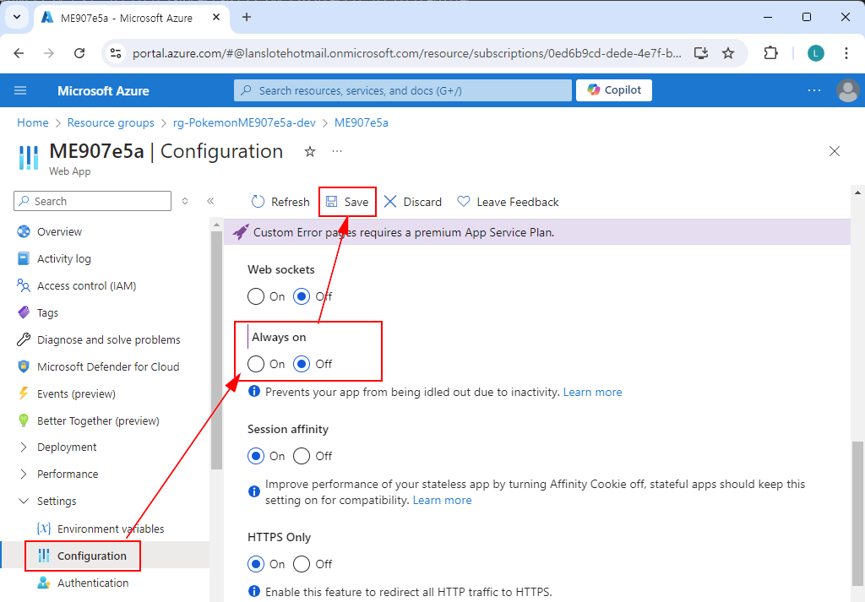Focus the sidebar Search box
This screenshot has height=602, width=865.
[x=92, y=201]
